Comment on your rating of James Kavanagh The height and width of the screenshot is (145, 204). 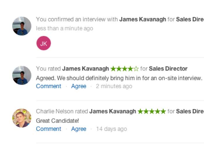pyautogui.click(x=49, y=86)
